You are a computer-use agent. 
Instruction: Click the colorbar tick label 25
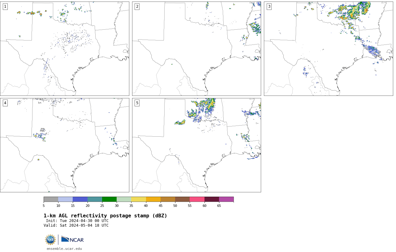coord(102,206)
